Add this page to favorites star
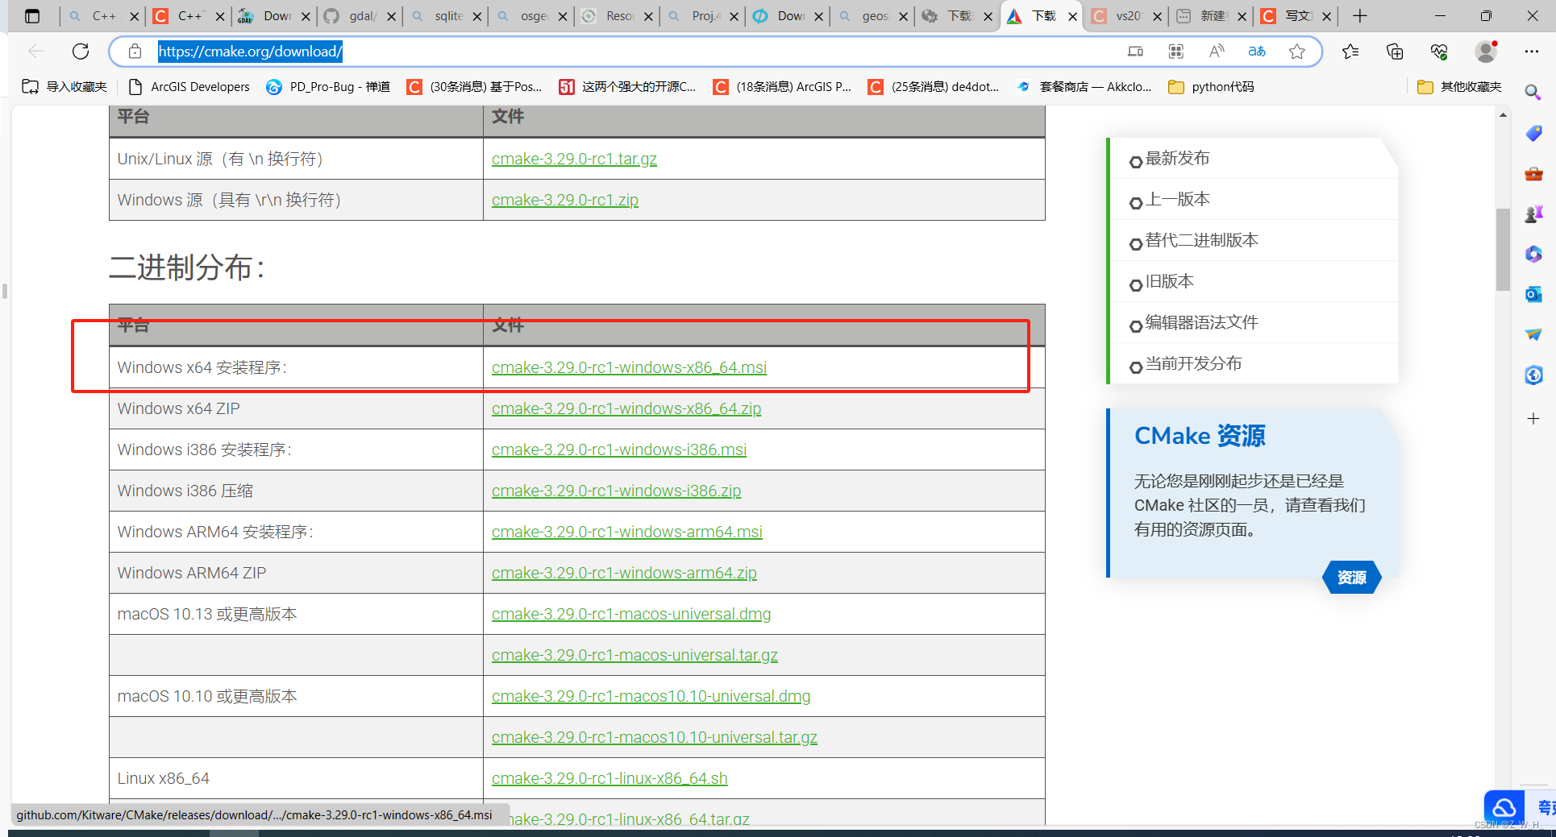Image resolution: width=1556 pixels, height=837 pixels. (1296, 52)
